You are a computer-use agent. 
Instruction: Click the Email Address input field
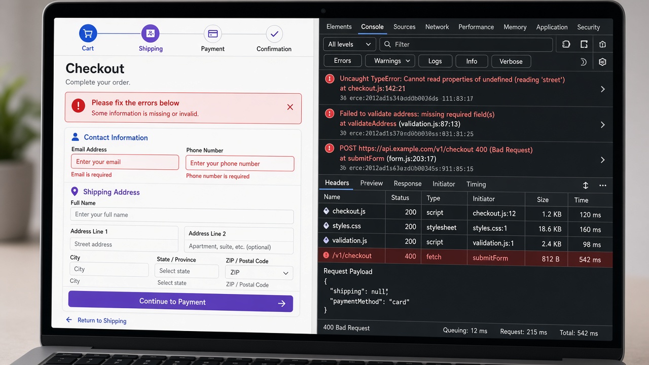pyautogui.click(x=125, y=162)
